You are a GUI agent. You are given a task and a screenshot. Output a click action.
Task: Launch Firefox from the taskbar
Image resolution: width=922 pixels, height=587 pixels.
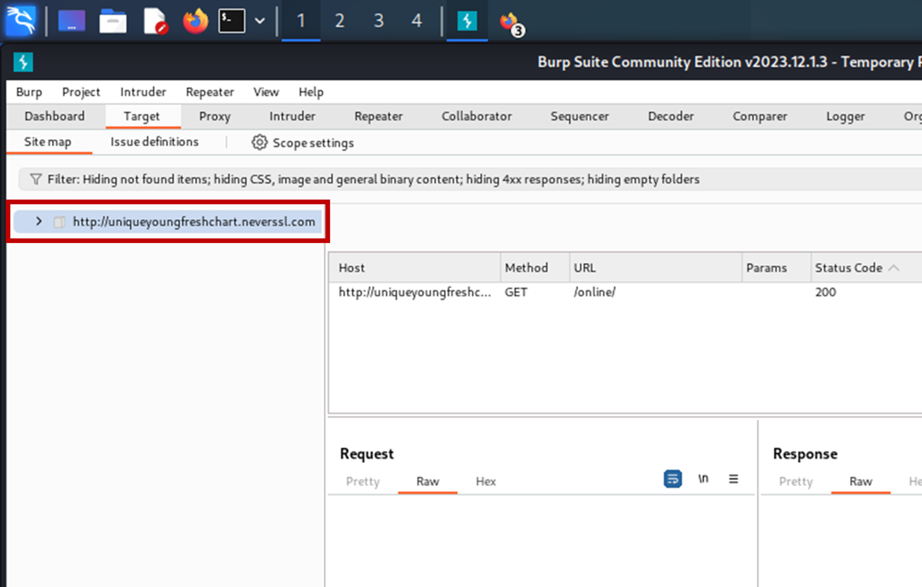(x=195, y=21)
